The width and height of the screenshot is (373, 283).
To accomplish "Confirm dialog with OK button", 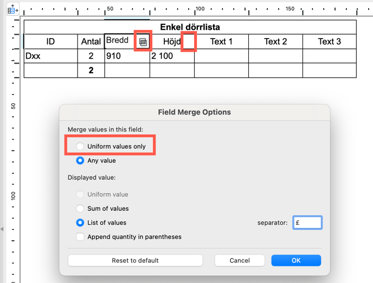I will (x=296, y=260).
